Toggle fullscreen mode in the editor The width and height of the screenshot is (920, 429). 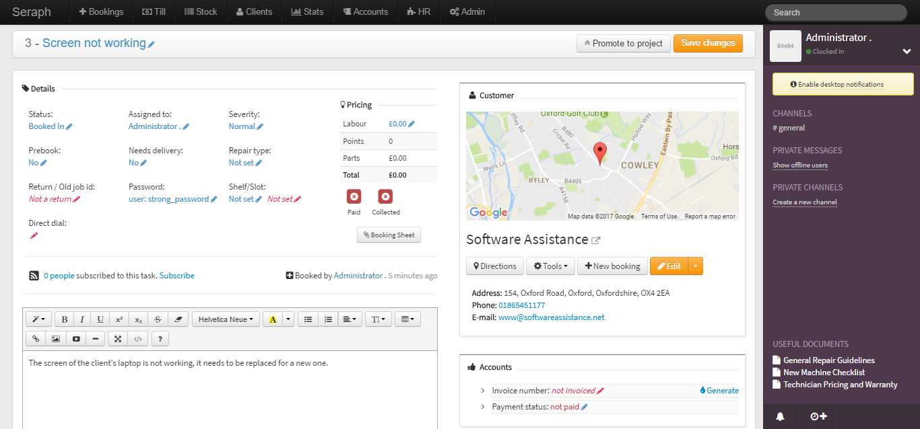(117, 339)
